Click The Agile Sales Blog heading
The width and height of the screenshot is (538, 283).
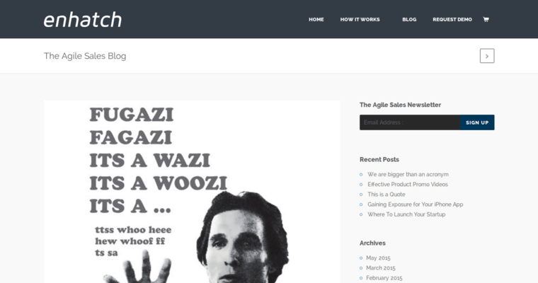[x=85, y=56]
